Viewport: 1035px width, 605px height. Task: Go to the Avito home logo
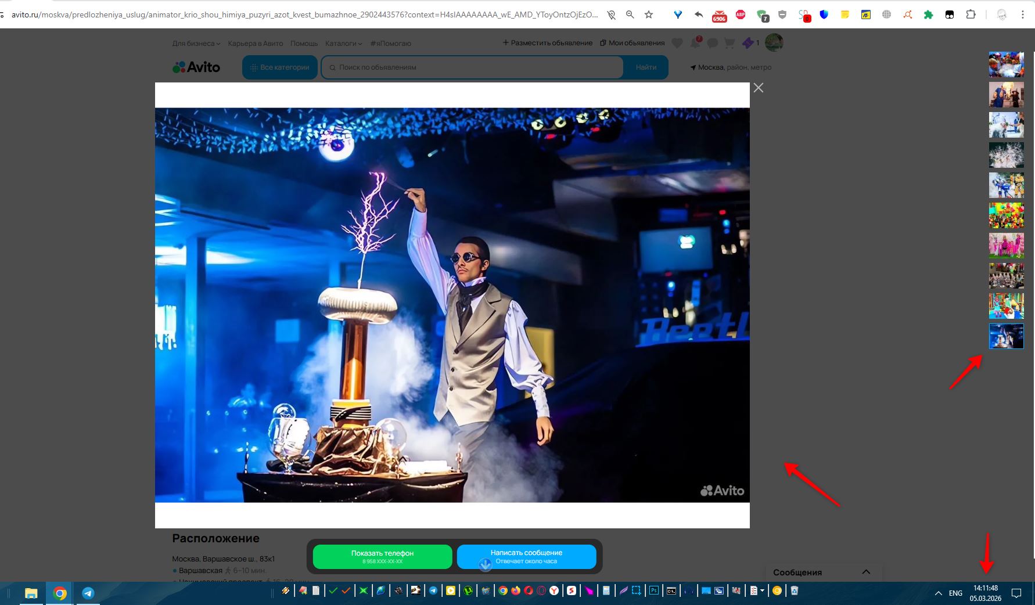tap(196, 67)
